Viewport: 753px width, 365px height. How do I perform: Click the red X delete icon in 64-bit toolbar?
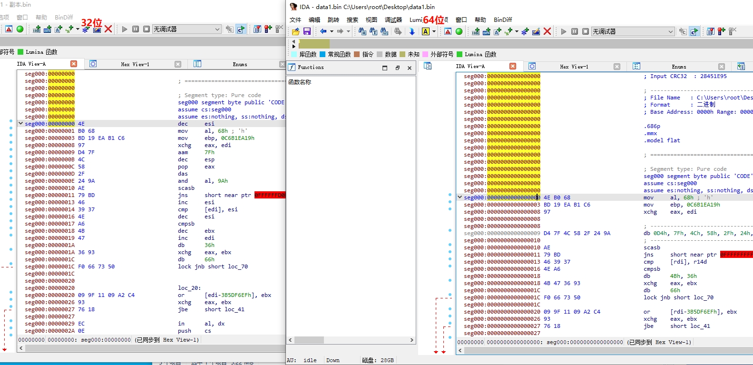tap(548, 31)
